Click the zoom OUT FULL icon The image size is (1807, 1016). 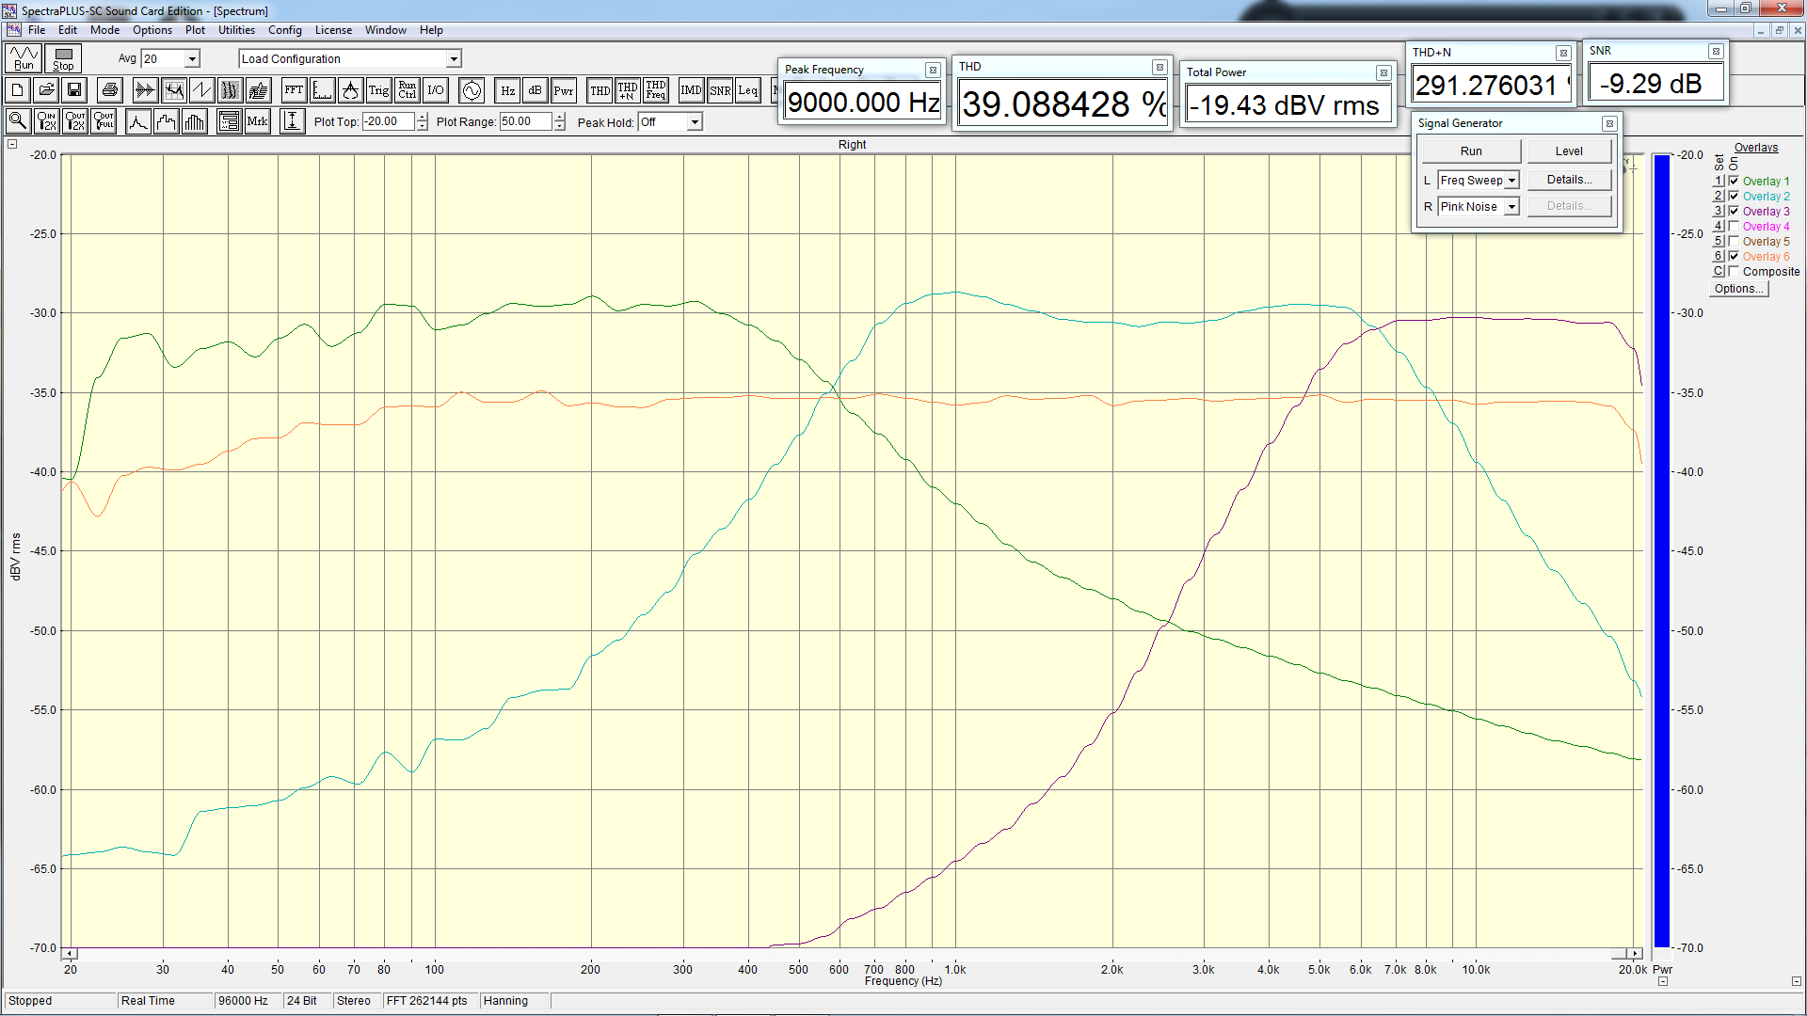click(x=104, y=121)
